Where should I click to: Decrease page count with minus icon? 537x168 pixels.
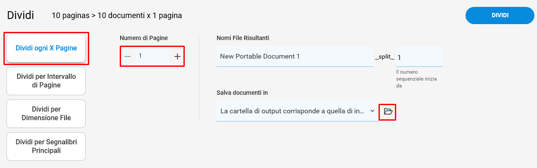click(127, 56)
